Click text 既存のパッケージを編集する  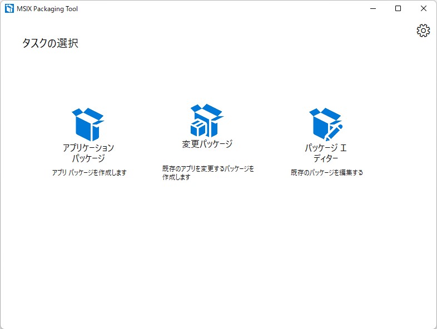327,173
